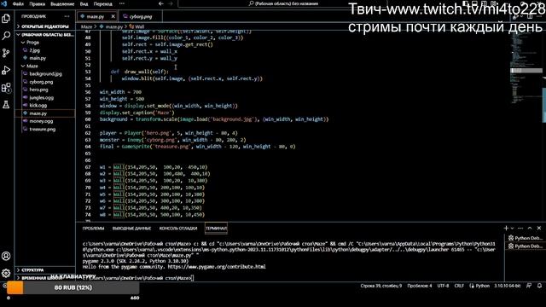The width and height of the screenshot is (546, 307).
Task: Open the launch profile dropdown beside plus
Action: point(512,229)
